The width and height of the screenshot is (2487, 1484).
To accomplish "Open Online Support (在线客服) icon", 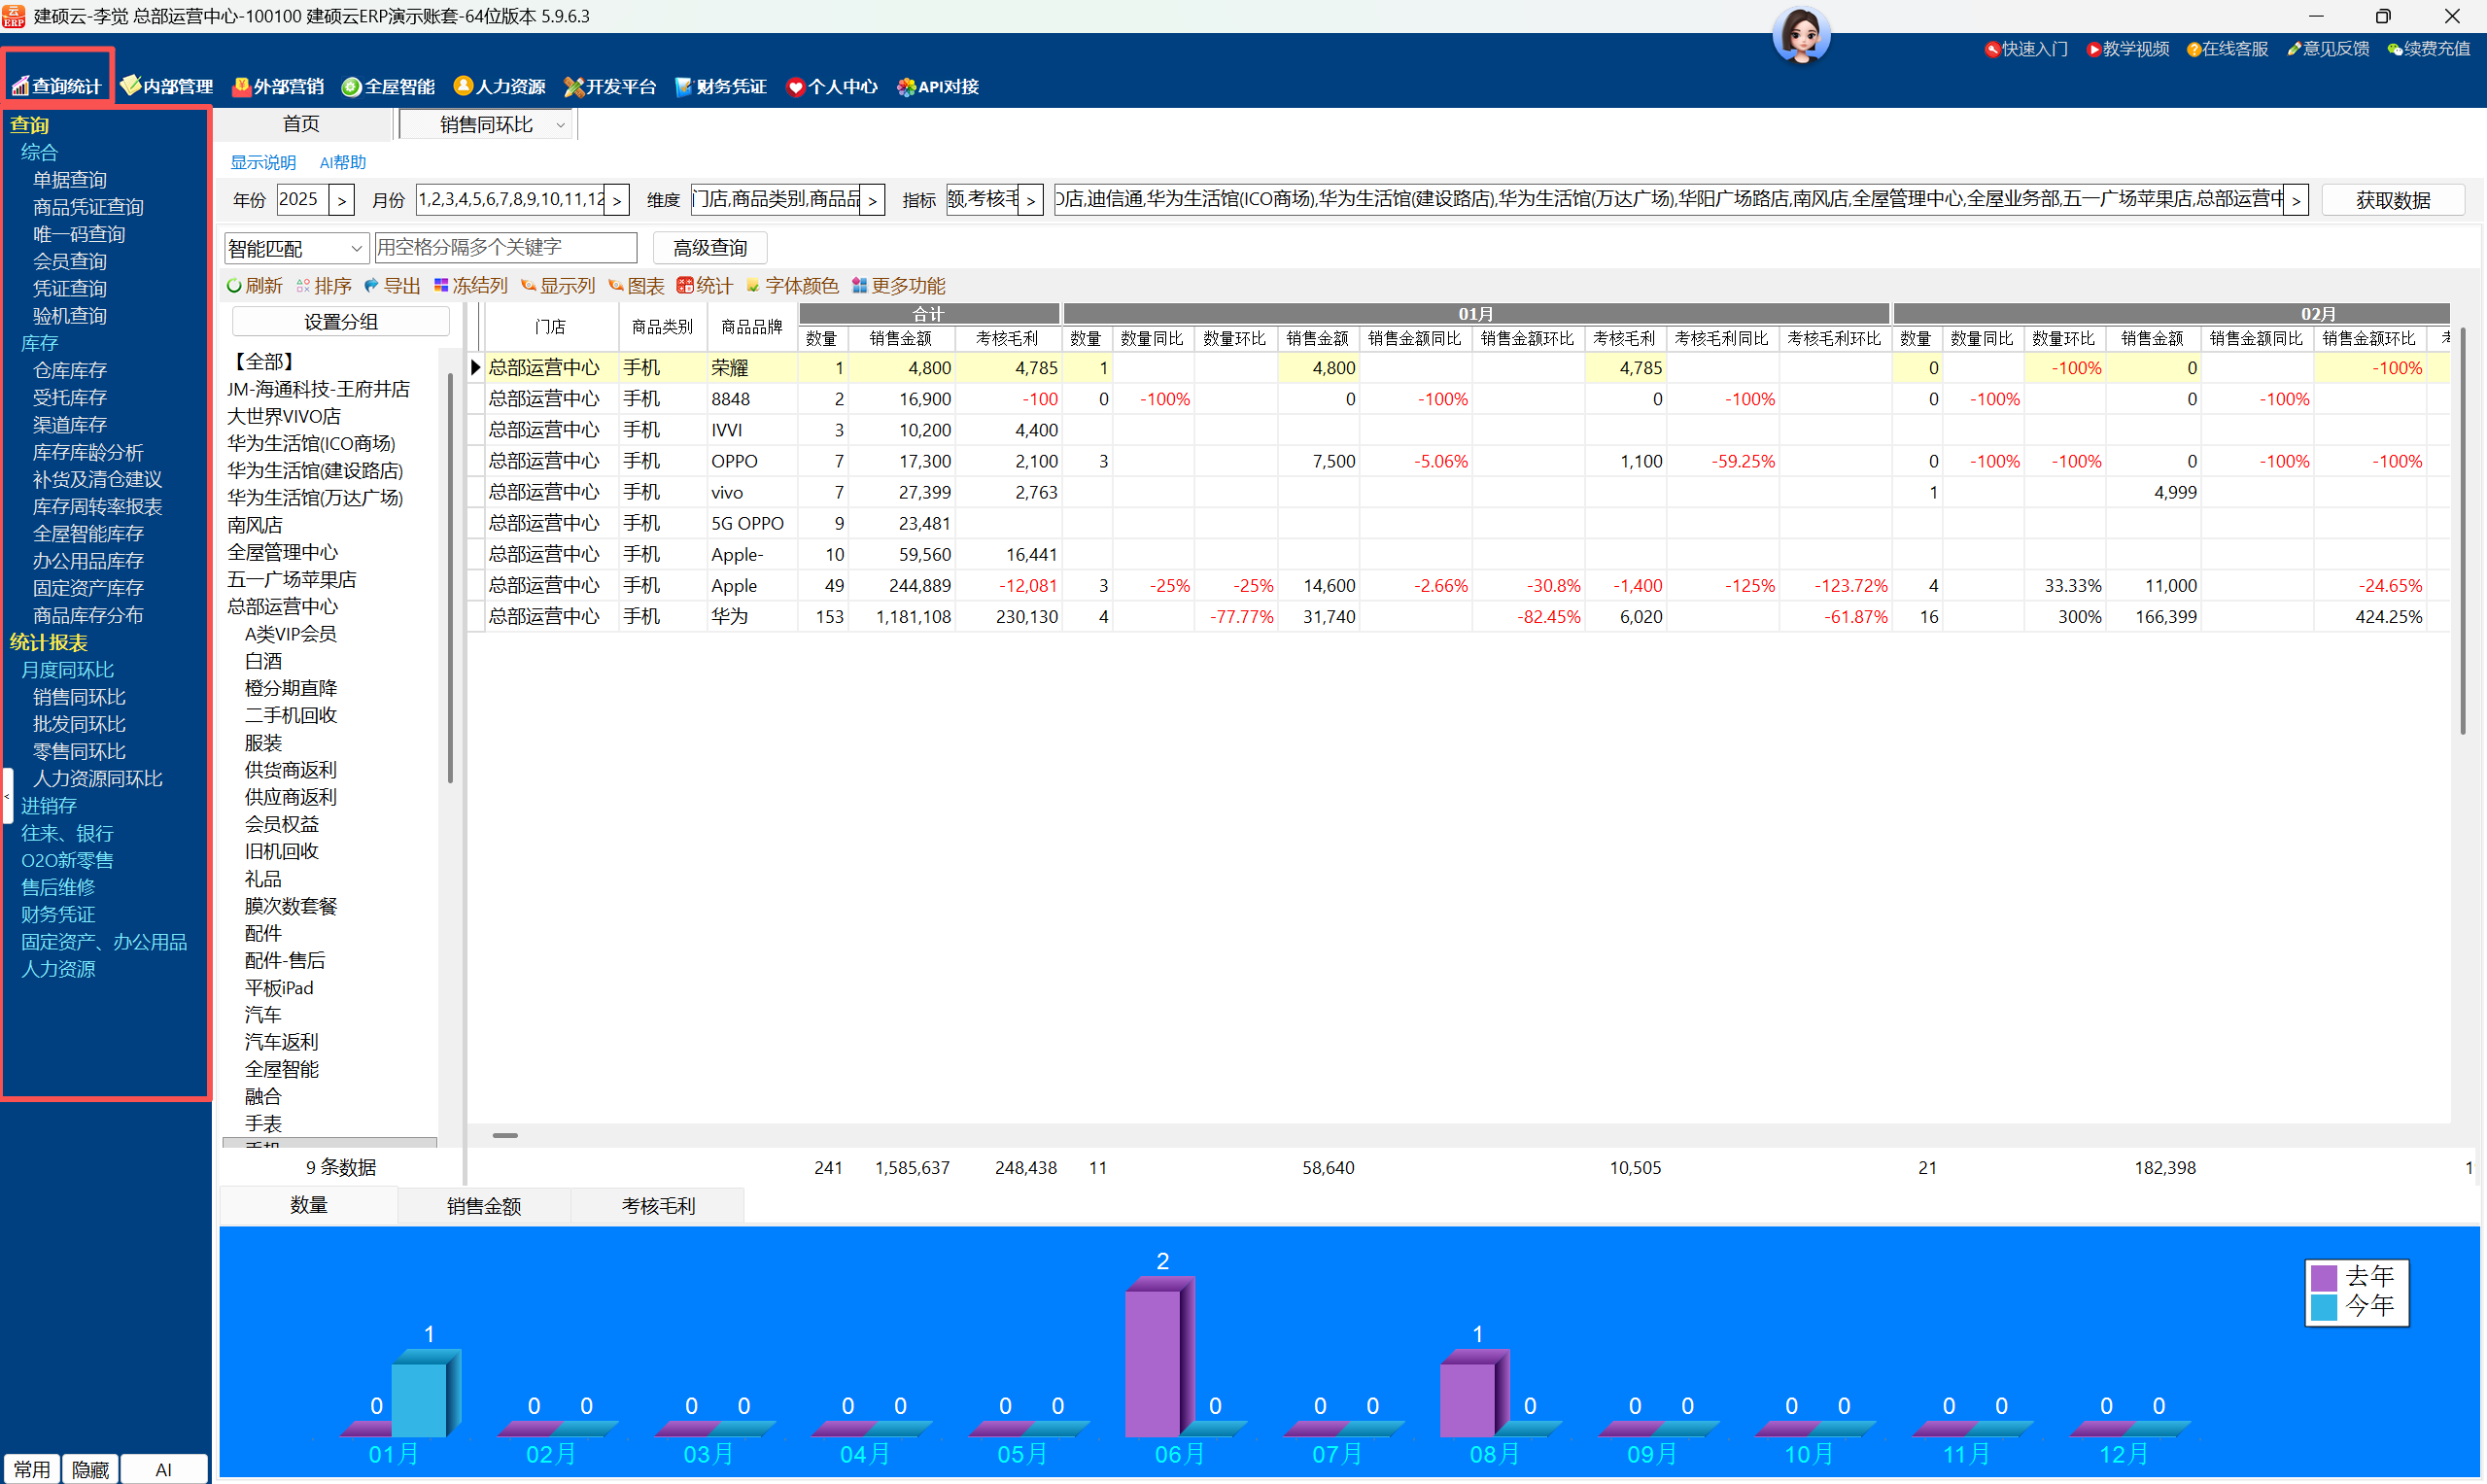I will 2193,49.
